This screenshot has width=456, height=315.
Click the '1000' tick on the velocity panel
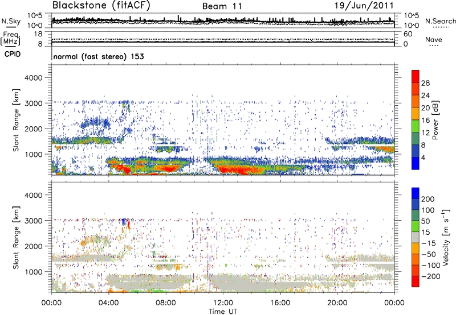[34, 271]
